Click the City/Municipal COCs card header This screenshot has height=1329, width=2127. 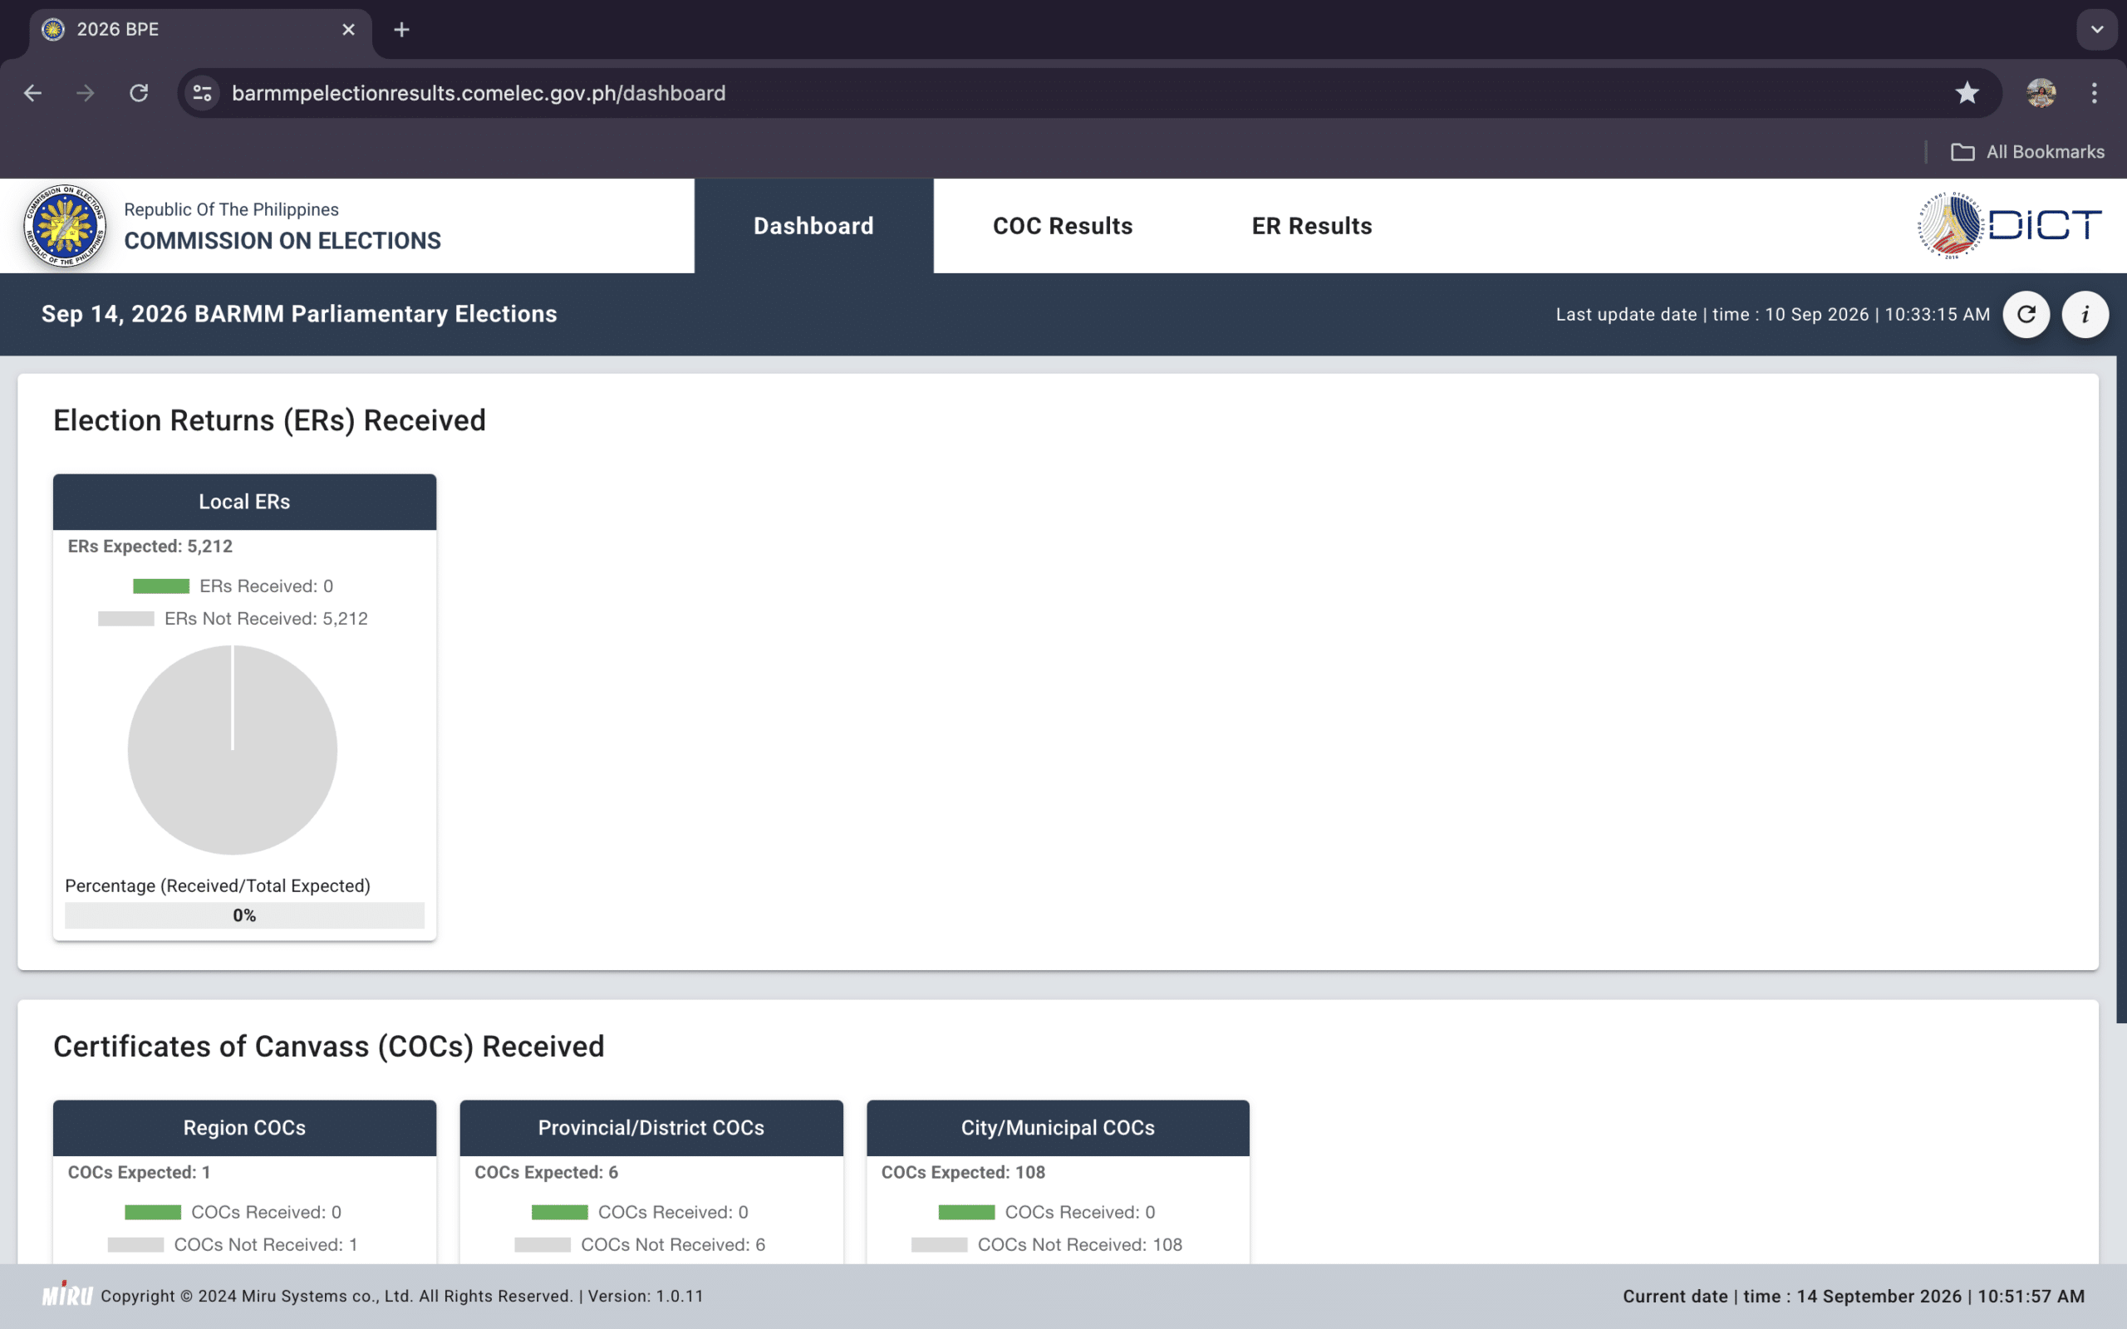click(x=1059, y=1128)
